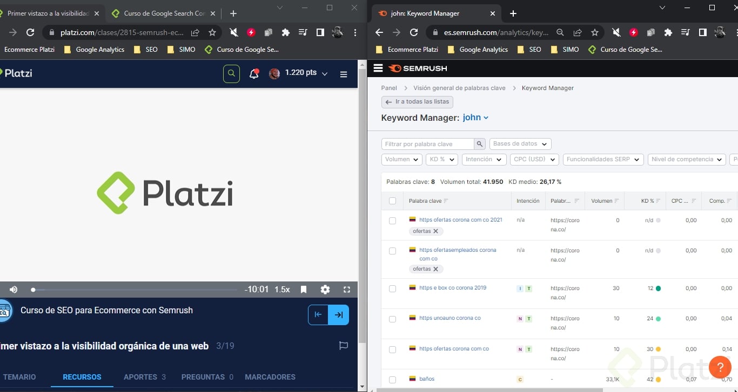Open the Panel breadcrumb link

pyautogui.click(x=389, y=88)
